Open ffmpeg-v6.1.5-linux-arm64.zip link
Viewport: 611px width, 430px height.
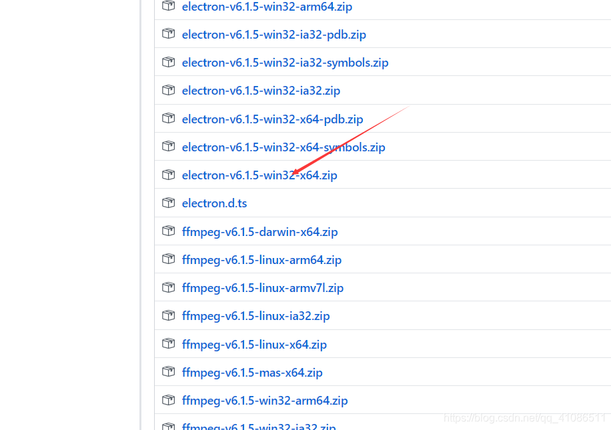pyautogui.click(x=262, y=260)
